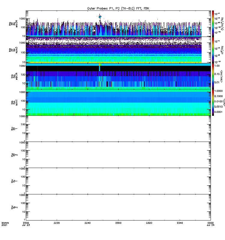225x240 pixels.
Task: Click the "100" y-axis tick of thb fbk edc34 panel
Action: (23, 75)
